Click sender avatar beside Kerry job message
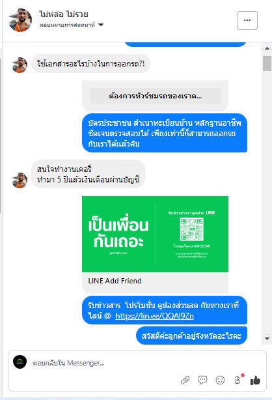This screenshot has height=400, width=272. click(x=20, y=180)
